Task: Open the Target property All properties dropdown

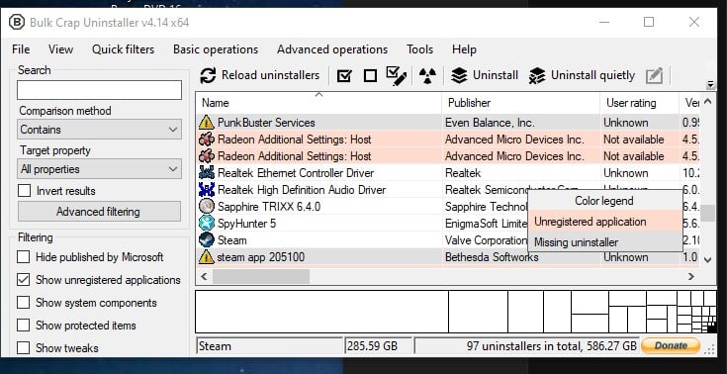Action: (99, 169)
